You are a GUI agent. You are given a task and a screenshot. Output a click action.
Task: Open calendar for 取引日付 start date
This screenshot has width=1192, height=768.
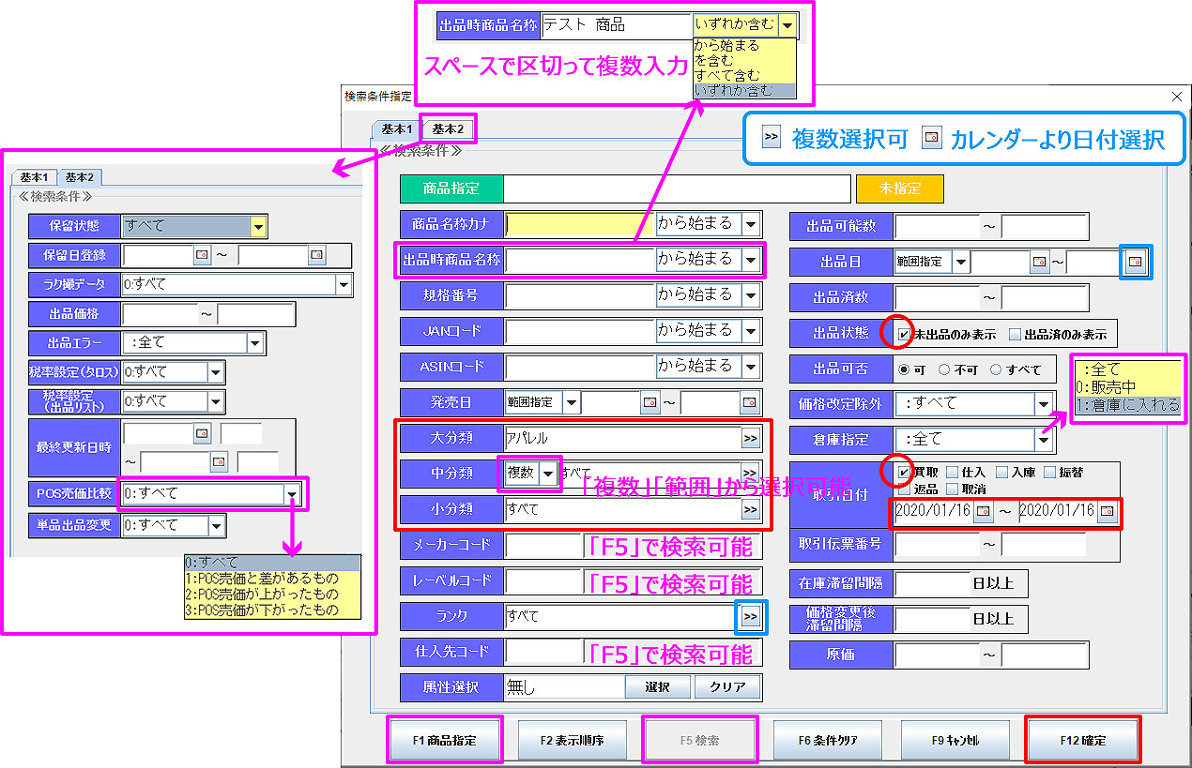tap(984, 511)
